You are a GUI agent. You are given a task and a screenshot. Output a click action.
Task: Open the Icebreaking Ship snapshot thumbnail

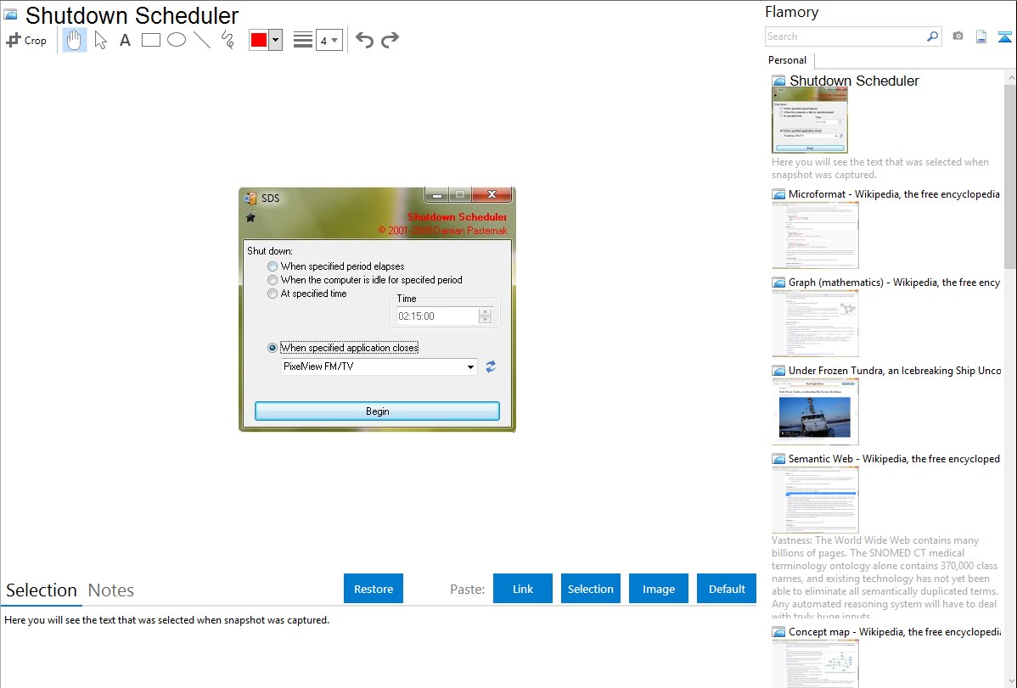pyautogui.click(x=815, y=411)
